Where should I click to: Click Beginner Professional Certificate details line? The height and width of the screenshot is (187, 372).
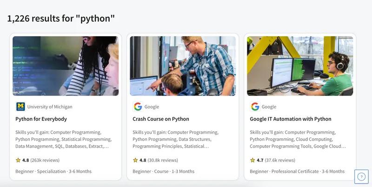pos(297,171)
